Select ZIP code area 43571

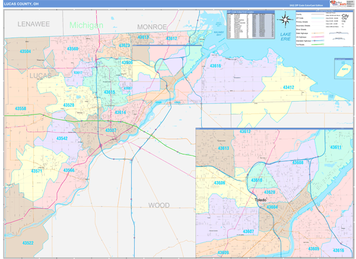[36, 171]
